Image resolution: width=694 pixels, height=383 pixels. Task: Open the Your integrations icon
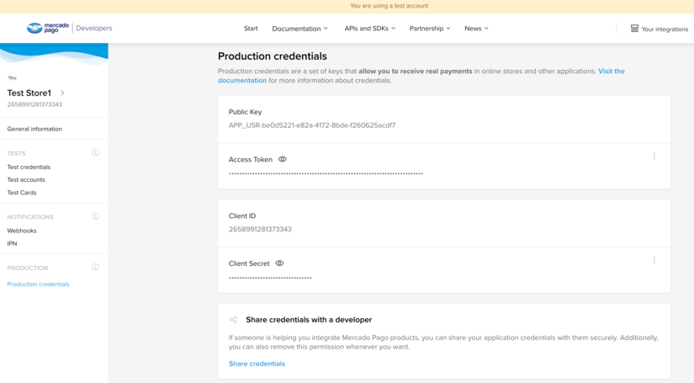click(x=634, y=29)
